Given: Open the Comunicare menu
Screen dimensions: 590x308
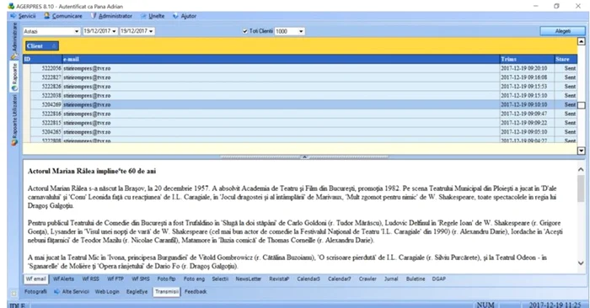Looking at the screenshot, I should 63,16.
